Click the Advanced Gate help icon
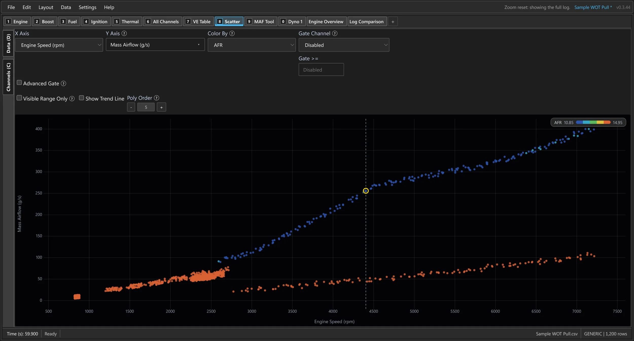 click(x=63, y=83)
